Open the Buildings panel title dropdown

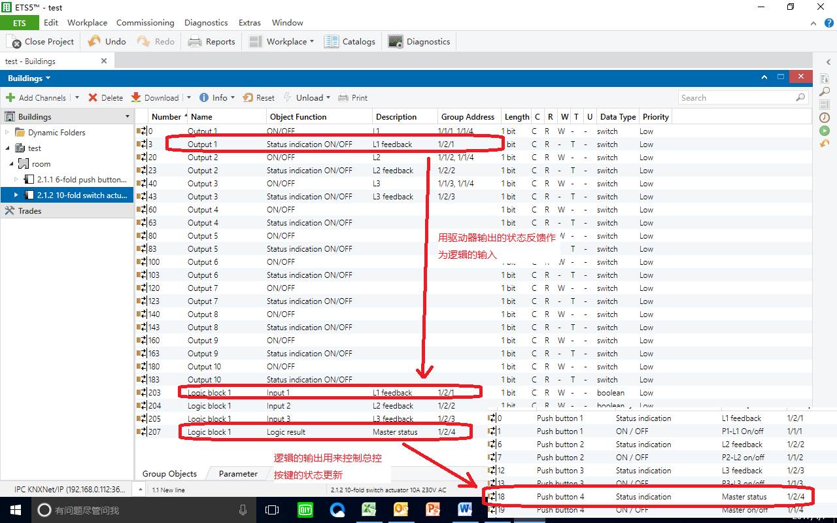tap(48, 78)
